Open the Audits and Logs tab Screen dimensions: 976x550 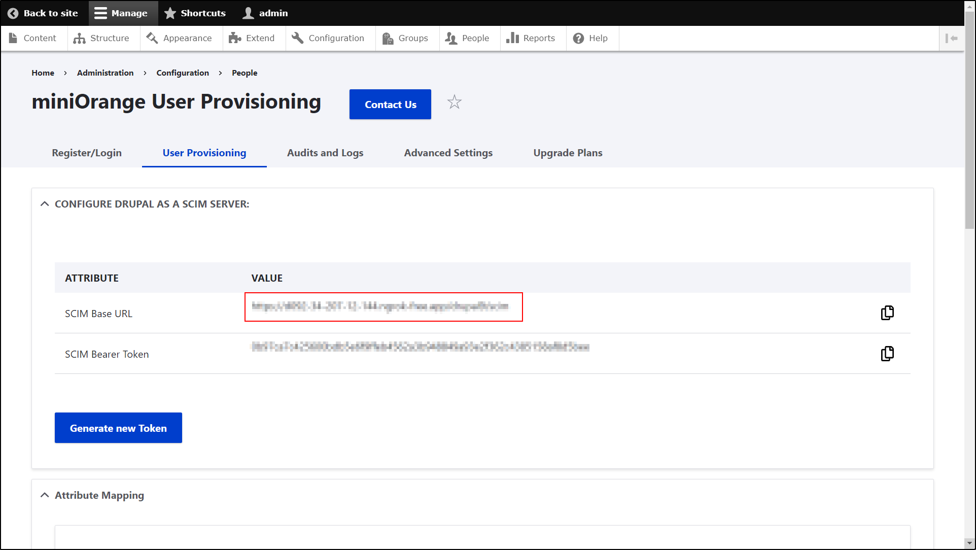click(x=325, y=153)
